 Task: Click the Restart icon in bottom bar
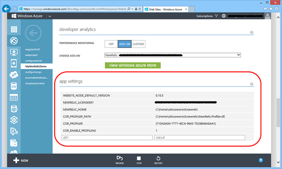158,160
